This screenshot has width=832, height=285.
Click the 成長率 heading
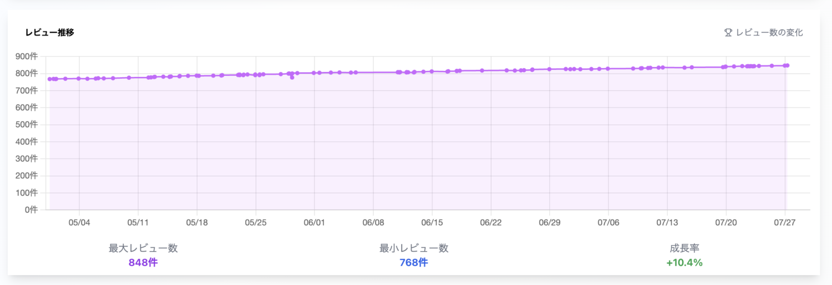(x=684, y=248)
